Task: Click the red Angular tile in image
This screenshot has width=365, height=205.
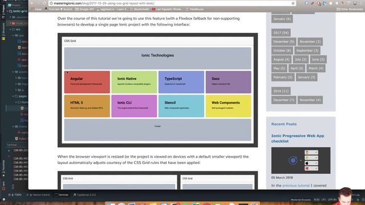Action: [87, 82]
